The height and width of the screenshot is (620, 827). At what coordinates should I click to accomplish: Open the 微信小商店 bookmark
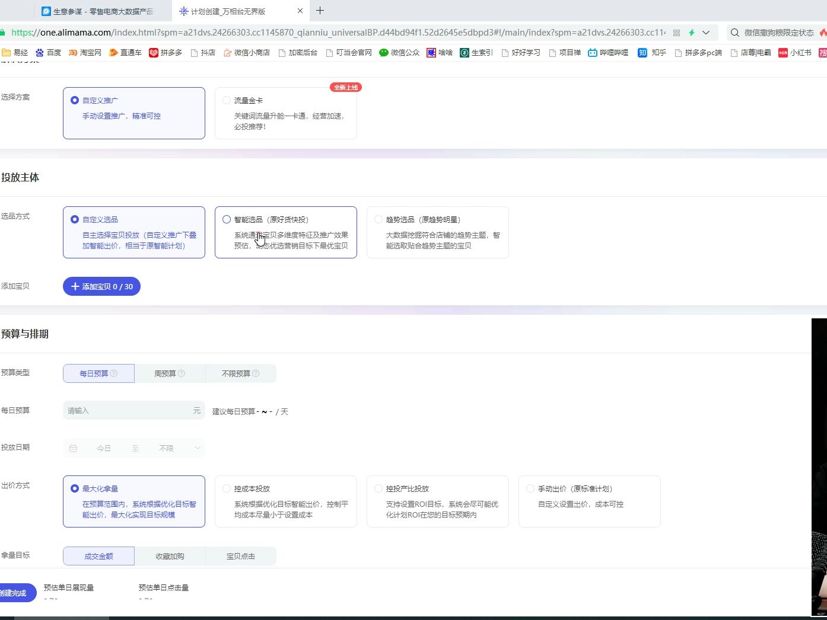pyautogui.click(x=246, y=53)
